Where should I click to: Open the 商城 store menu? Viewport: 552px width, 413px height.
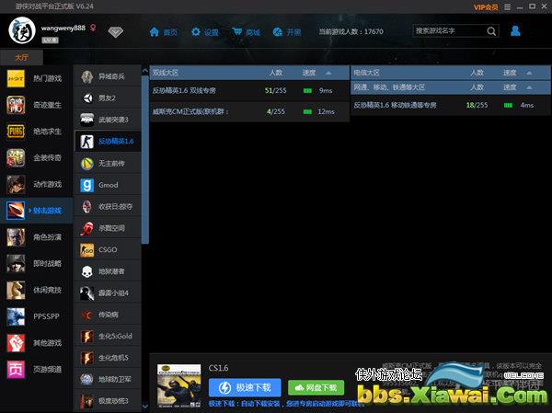[246, 32]
